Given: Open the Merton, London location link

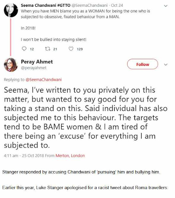Looking at the screenshot, I should click(70, 156).
